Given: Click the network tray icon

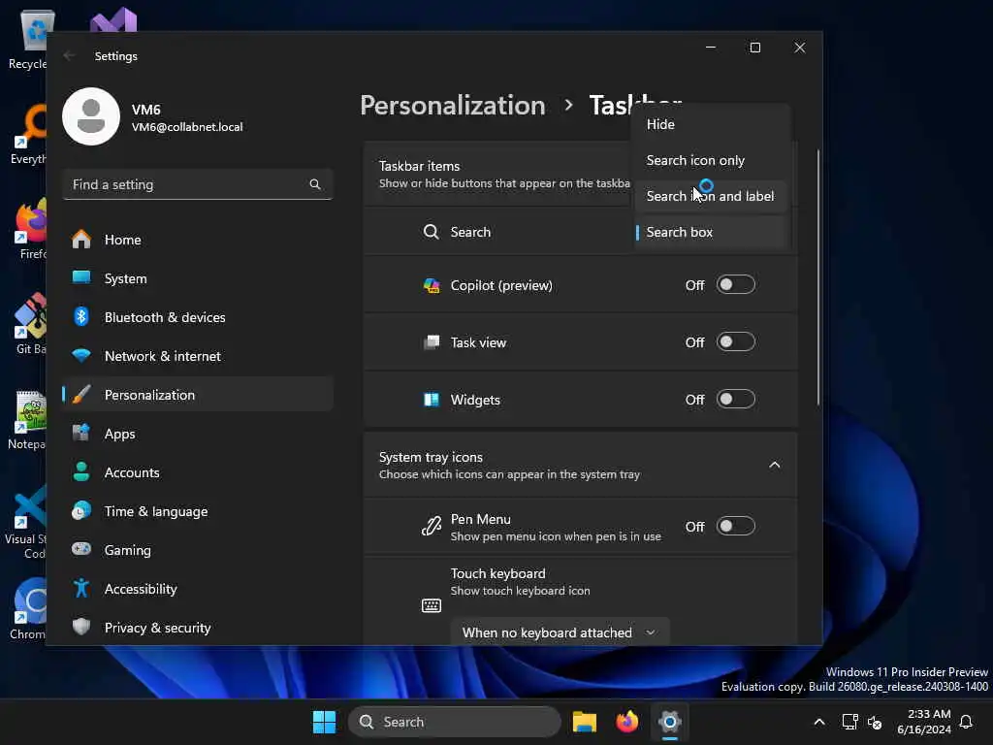Looking at the screenshot, I should click(x=849, y=722).
